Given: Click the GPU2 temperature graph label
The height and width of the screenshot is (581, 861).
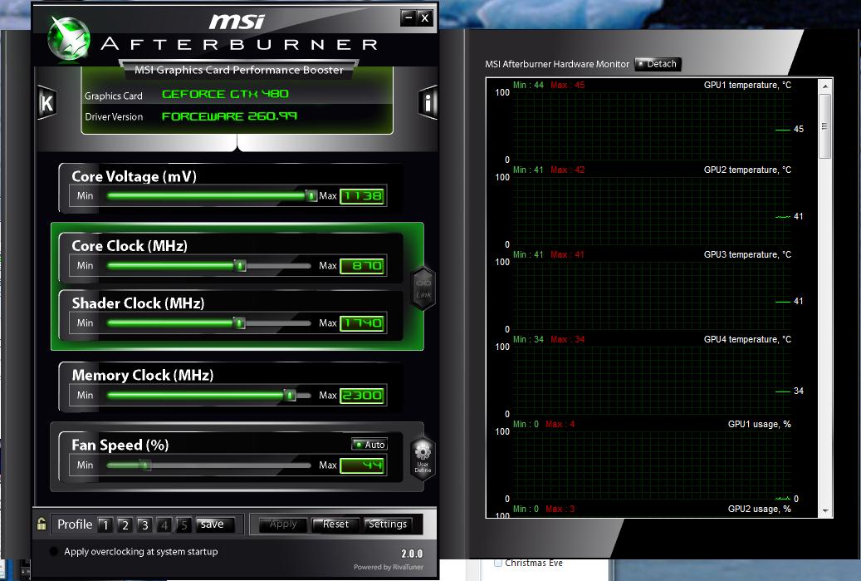Looking at the screenshot, I should 747,170.
